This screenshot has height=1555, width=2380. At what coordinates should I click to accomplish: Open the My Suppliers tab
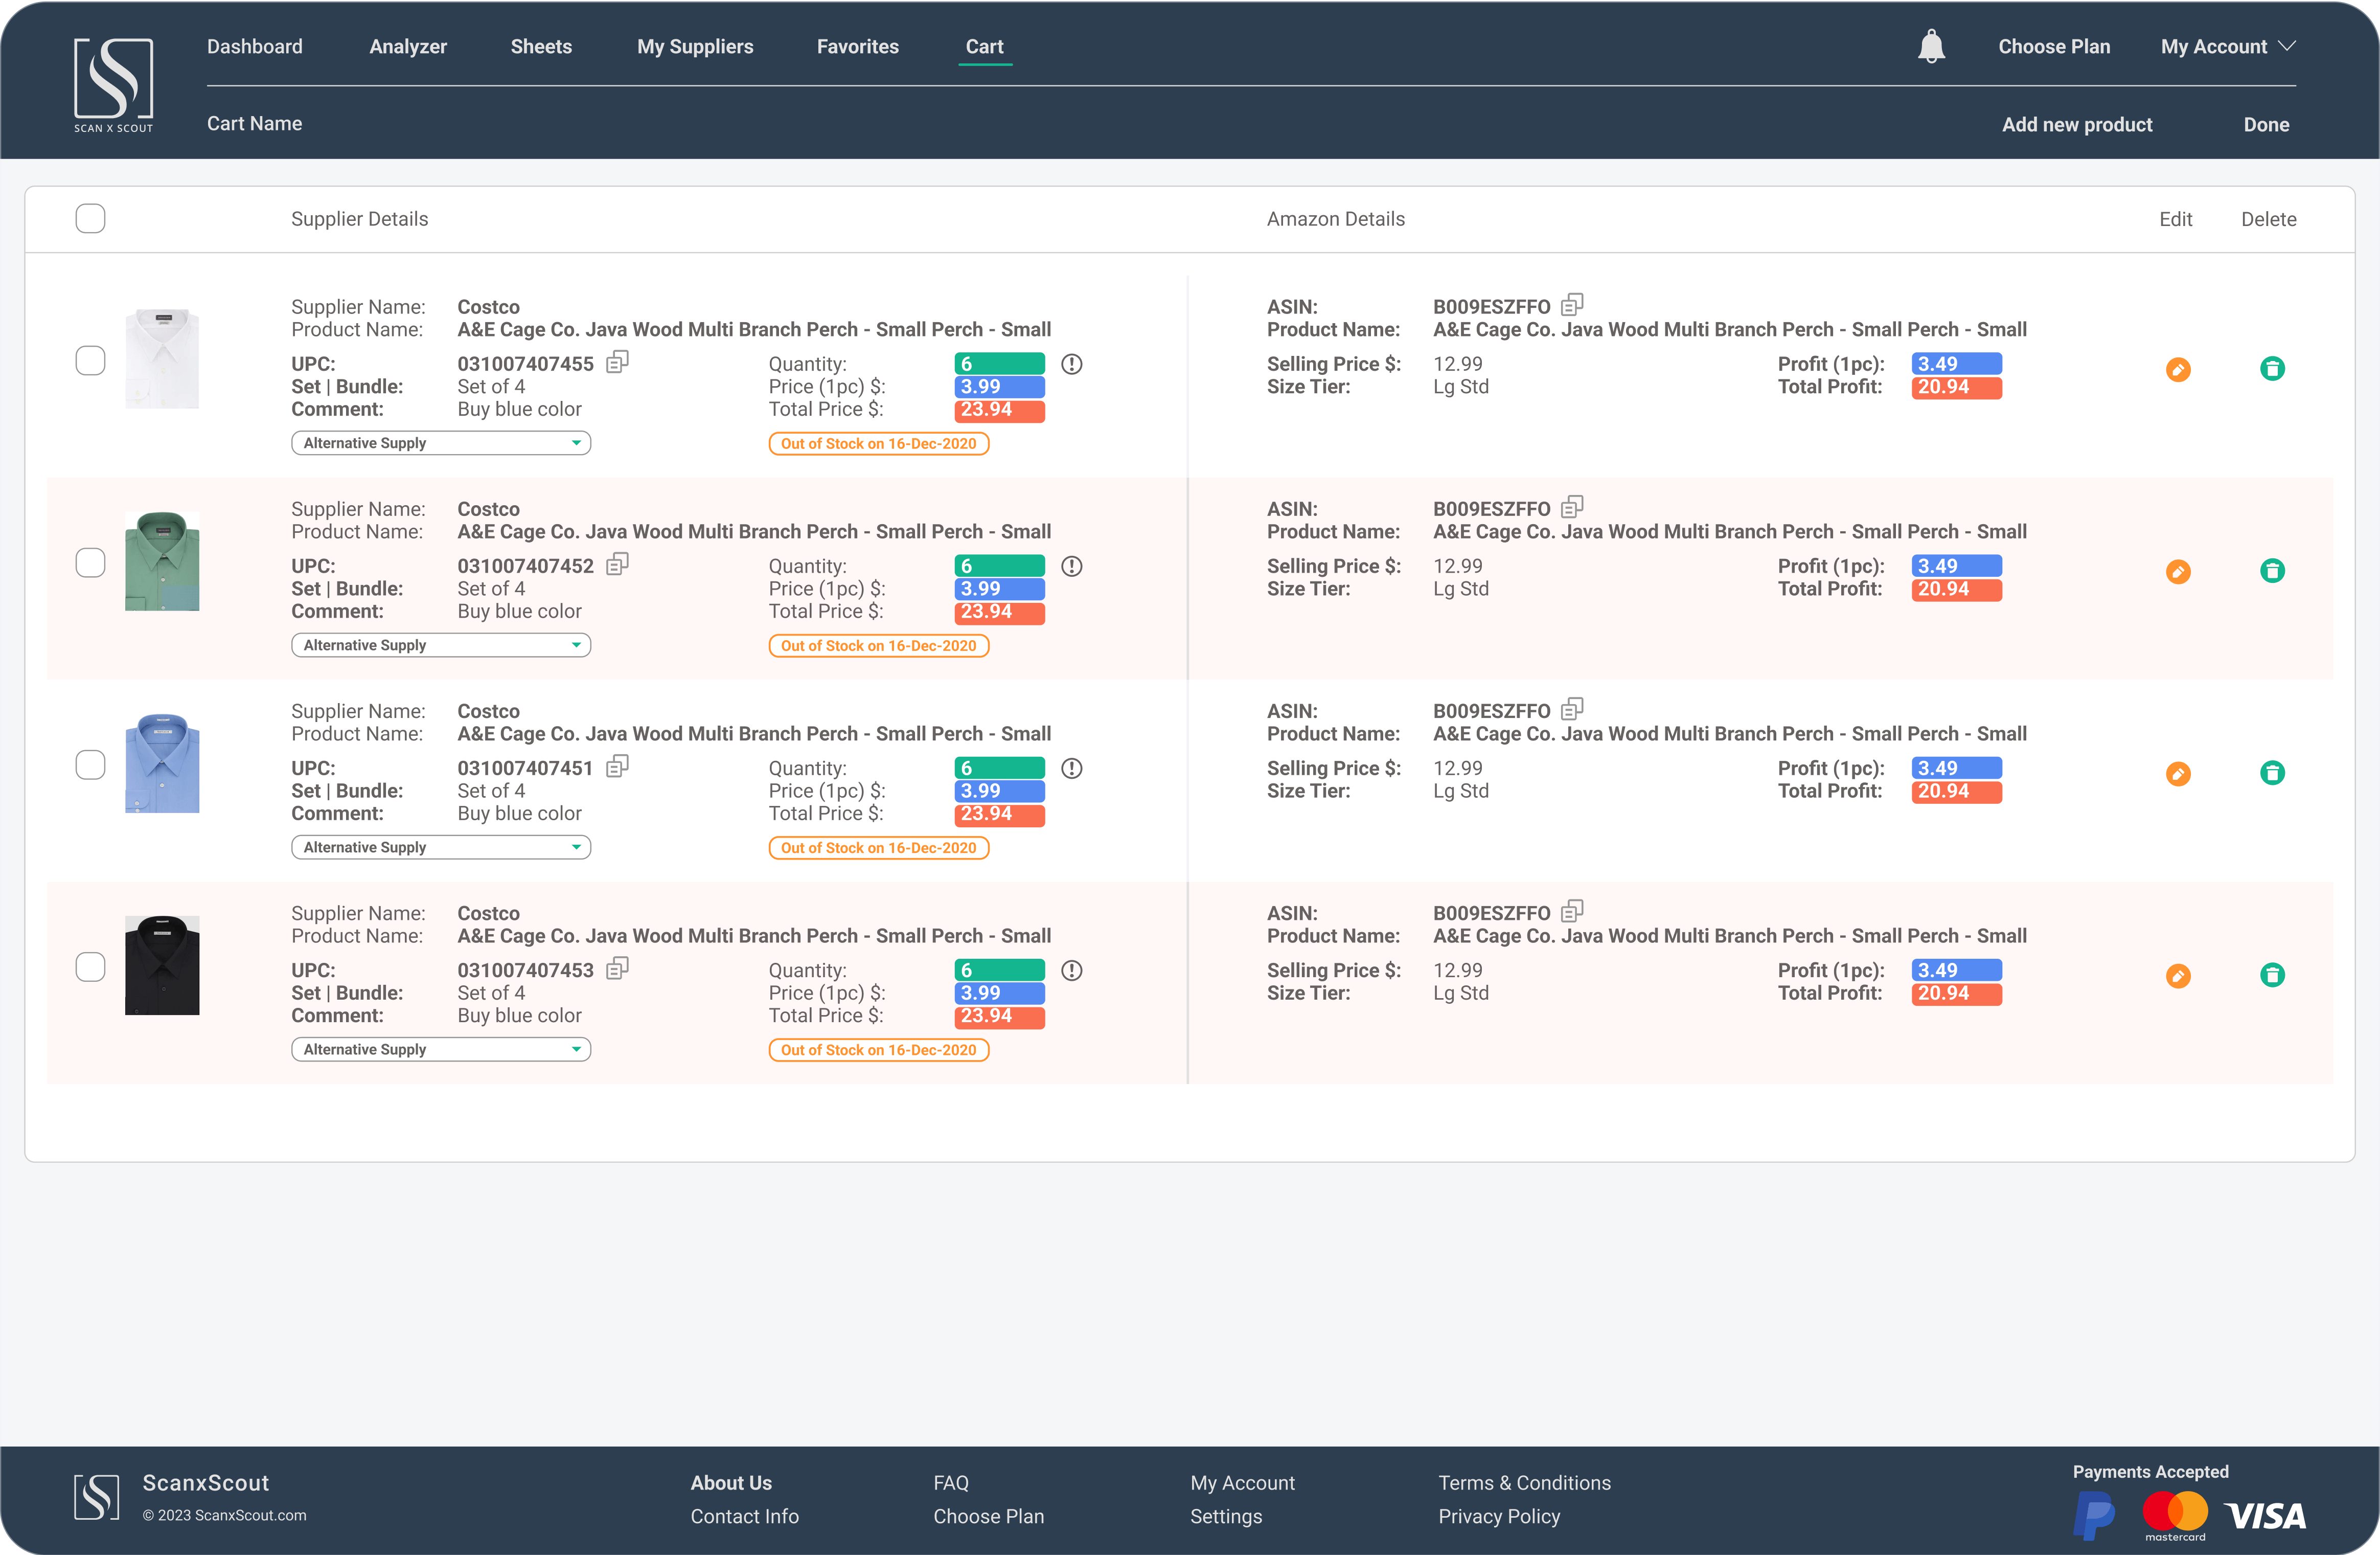[x=694, y=46]
